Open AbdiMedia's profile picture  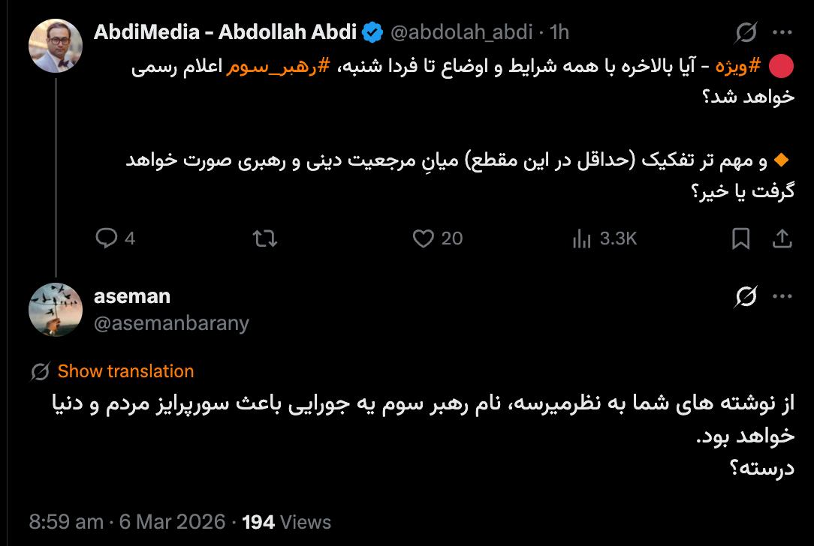click(x=55, y=44)
